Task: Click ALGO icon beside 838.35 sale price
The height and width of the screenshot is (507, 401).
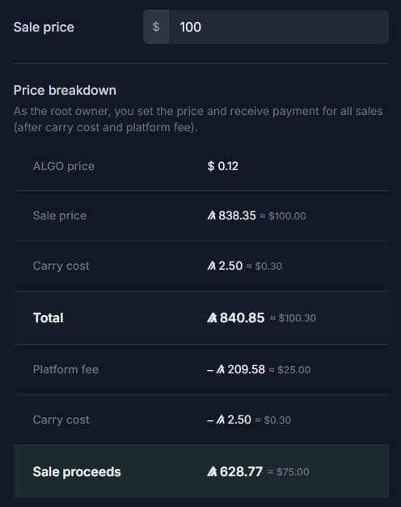Action: click(212, 215)
